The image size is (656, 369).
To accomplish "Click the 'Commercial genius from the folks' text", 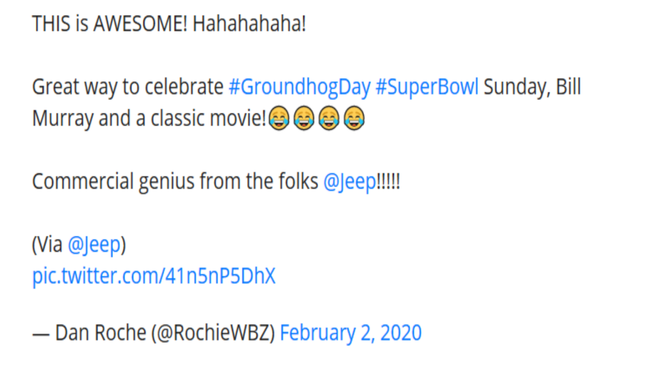I will point(175,182).
